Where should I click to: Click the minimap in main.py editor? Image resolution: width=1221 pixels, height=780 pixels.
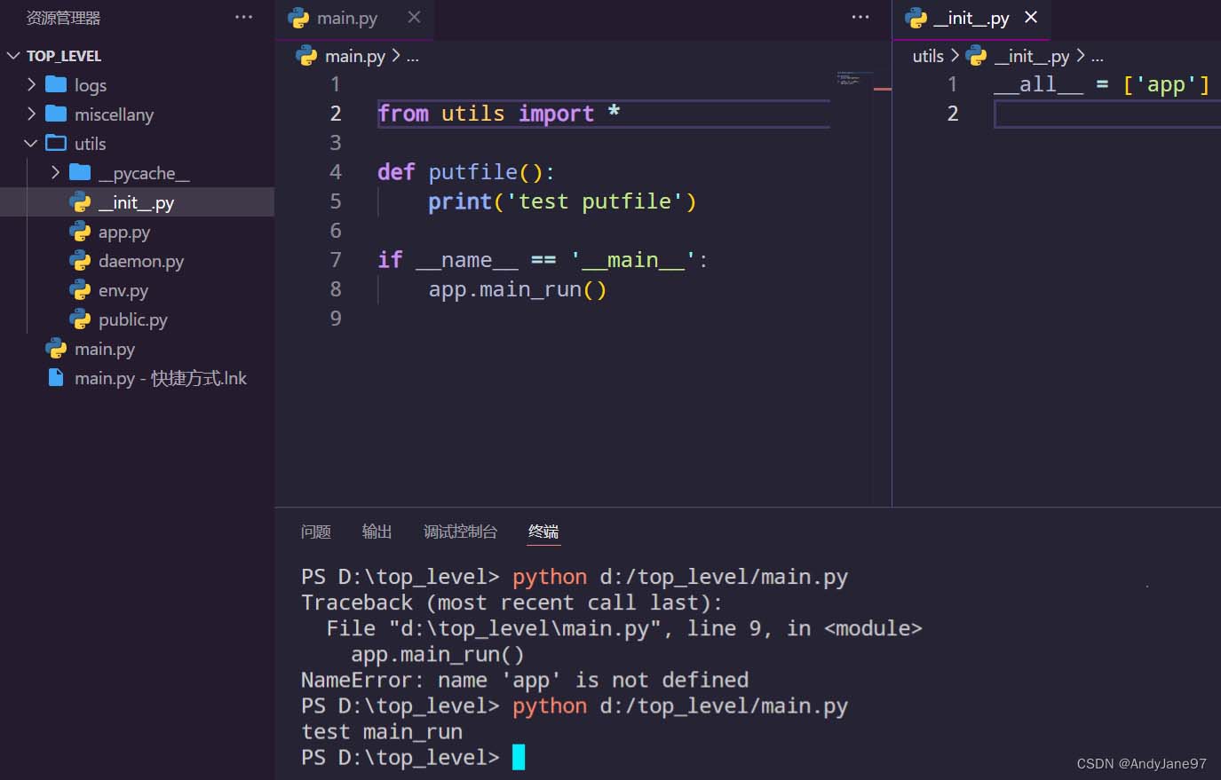click(x=853, y=78)
